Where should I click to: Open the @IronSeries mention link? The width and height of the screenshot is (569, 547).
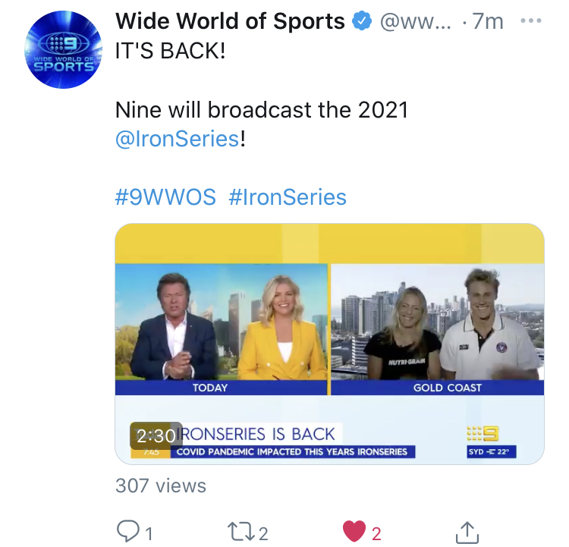click(x=178, y=139)
